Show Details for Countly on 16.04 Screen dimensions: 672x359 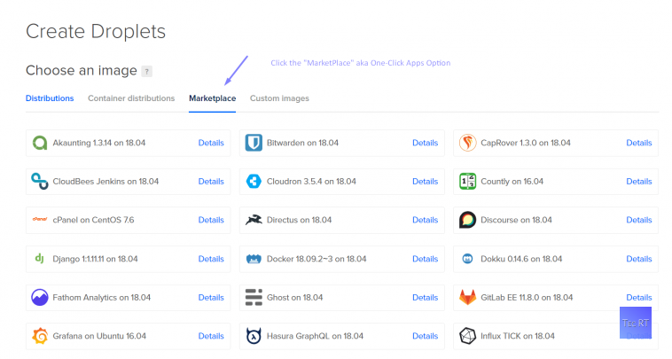[x=639, y=181]
